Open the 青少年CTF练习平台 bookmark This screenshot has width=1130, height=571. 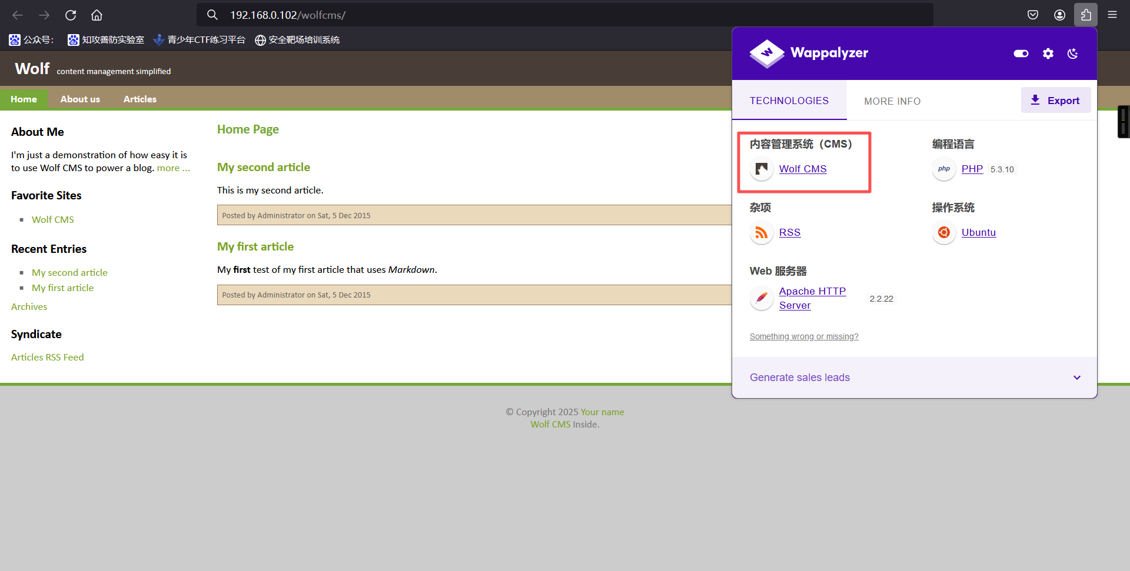pyautogui.click(x=199, y=39)
